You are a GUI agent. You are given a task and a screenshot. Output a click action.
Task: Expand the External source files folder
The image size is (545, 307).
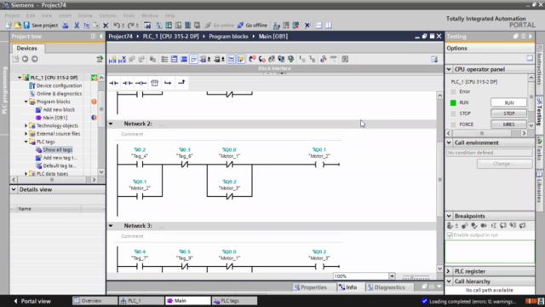(x=26, y=134)
